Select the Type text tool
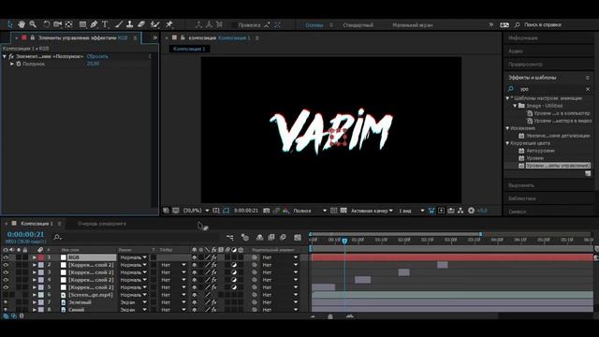 pyautogui.click(x=105, y=24)
